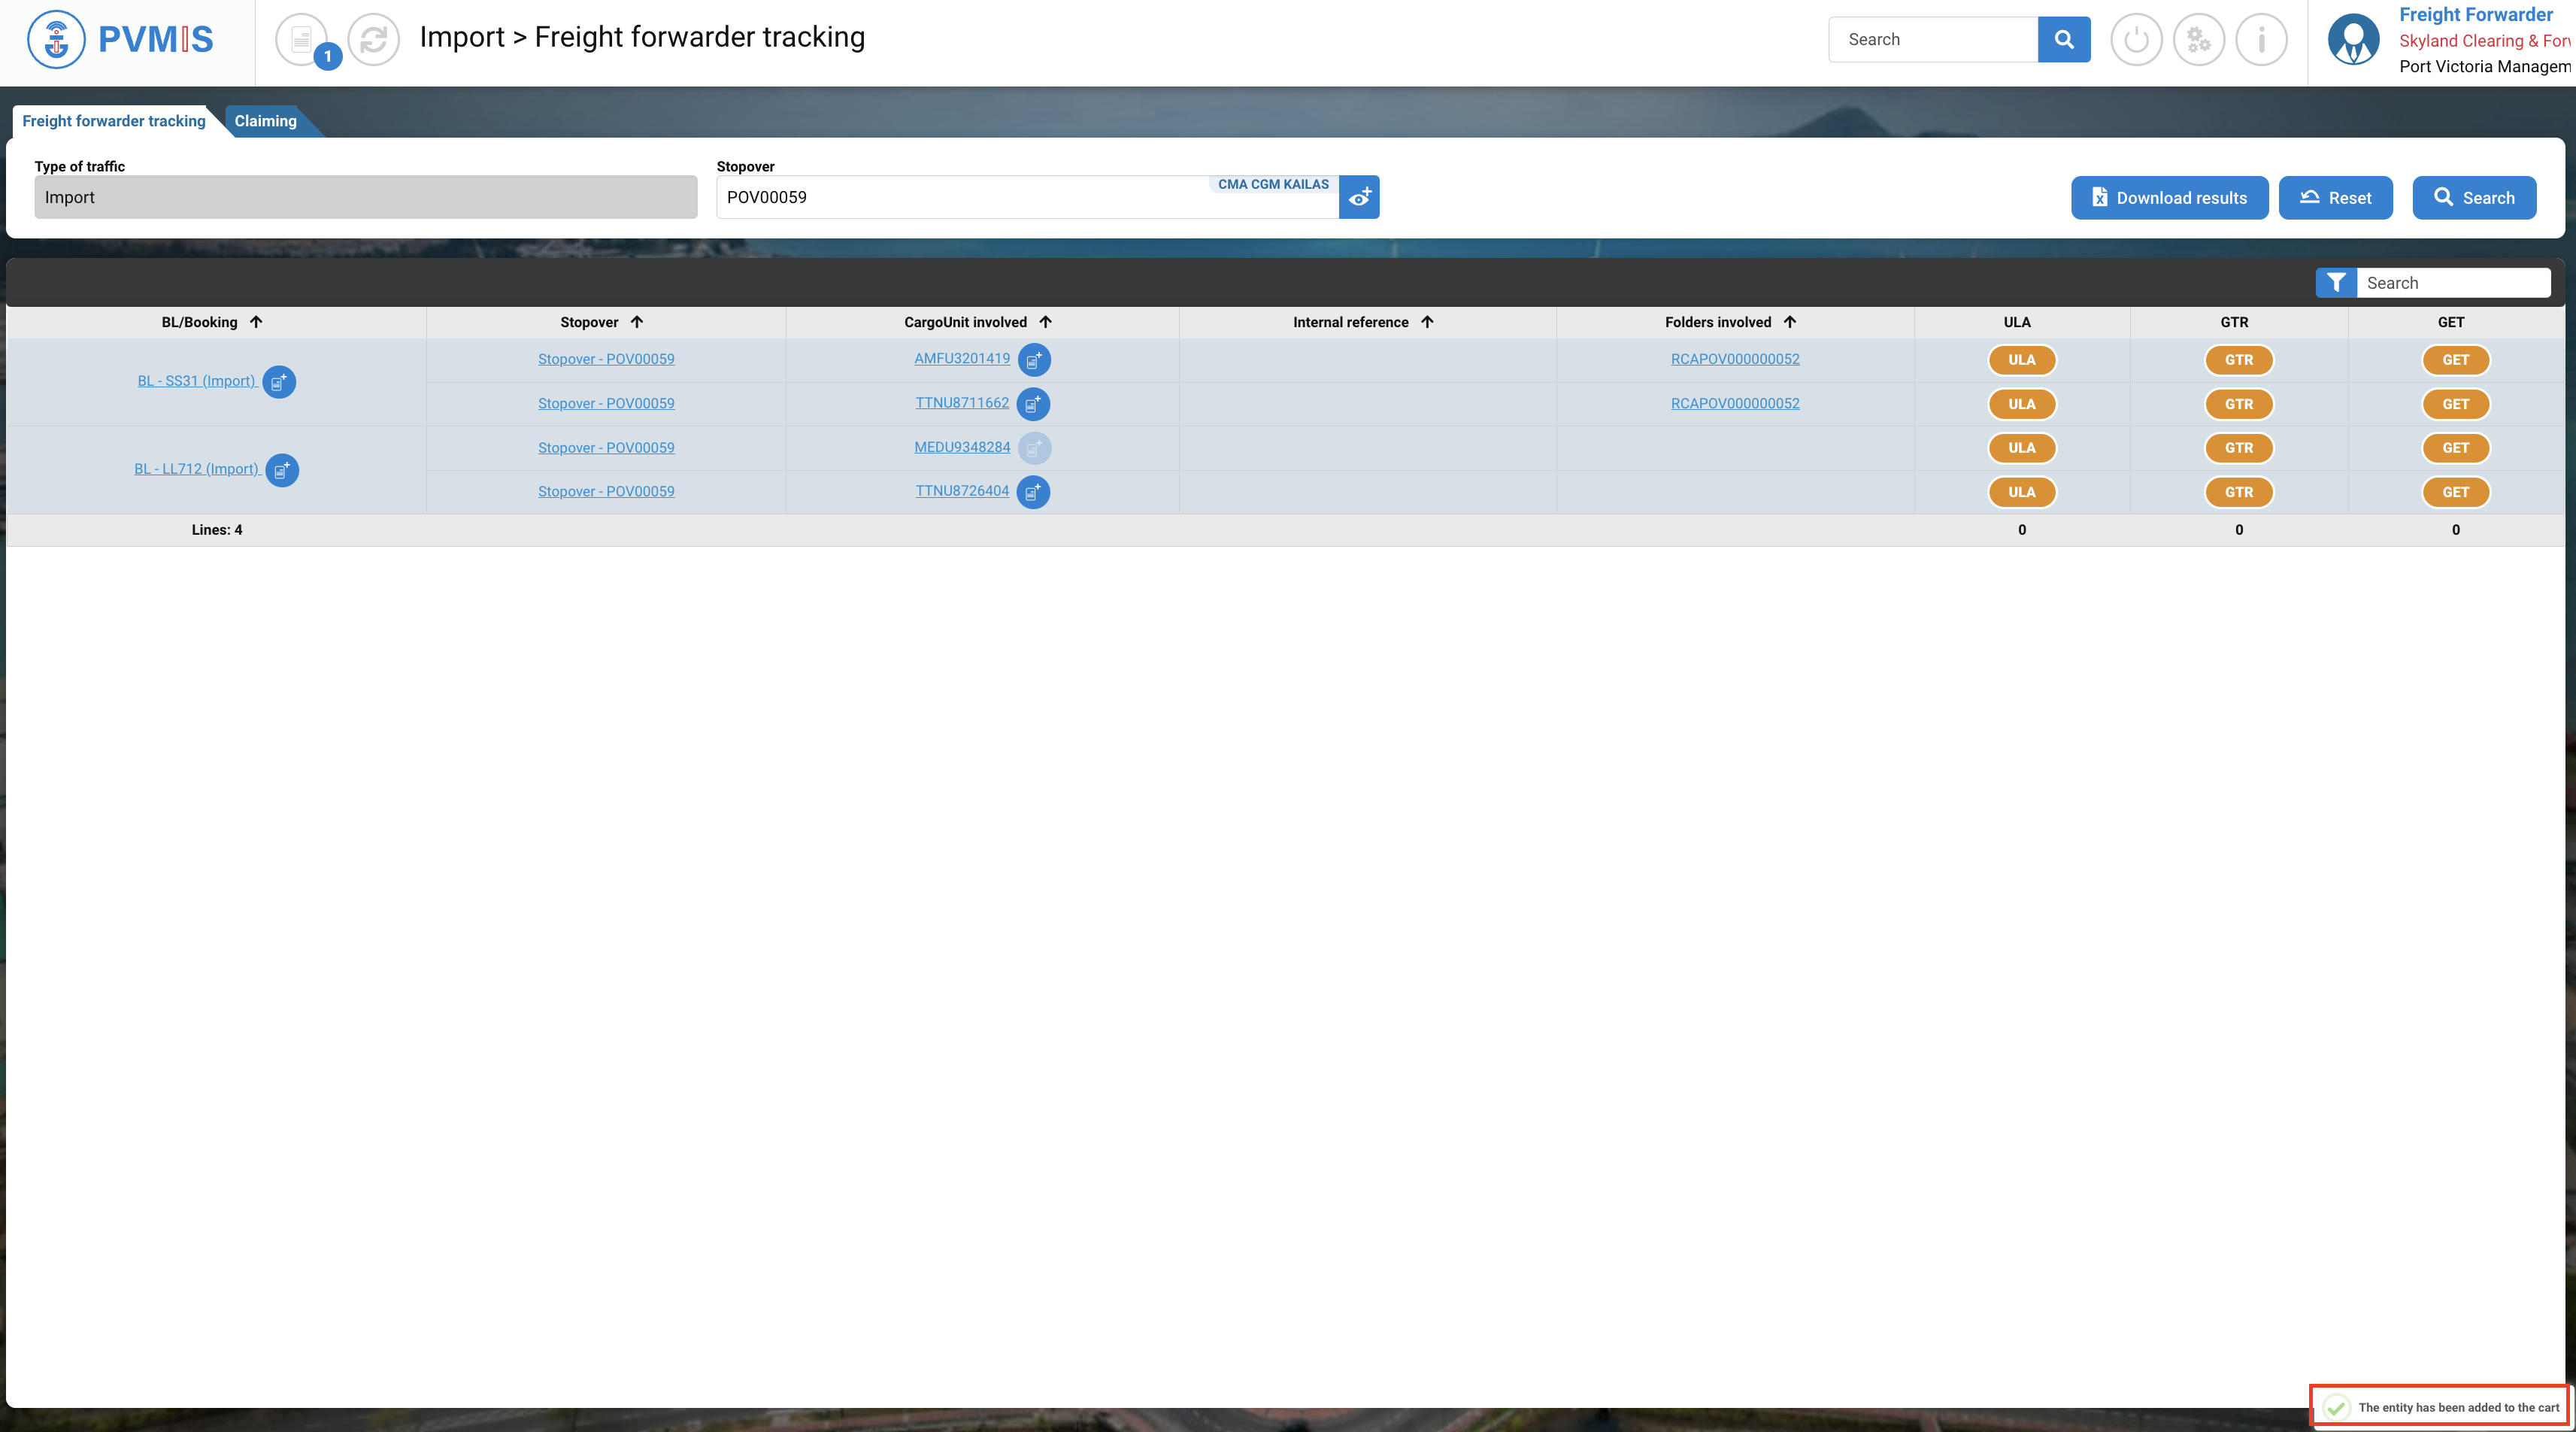
Task: Sort by CargoUnit involved column
Action: click(1045, 322)
